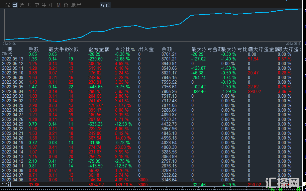Click profit value 1785.01
Image resolution: width=306 pixels, height=191 pixels.
(96, 105)
